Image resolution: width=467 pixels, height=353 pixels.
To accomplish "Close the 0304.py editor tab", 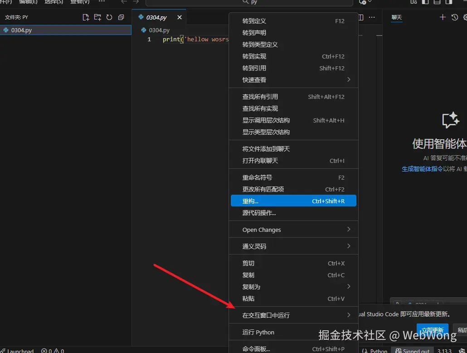I will click(179, 17).
